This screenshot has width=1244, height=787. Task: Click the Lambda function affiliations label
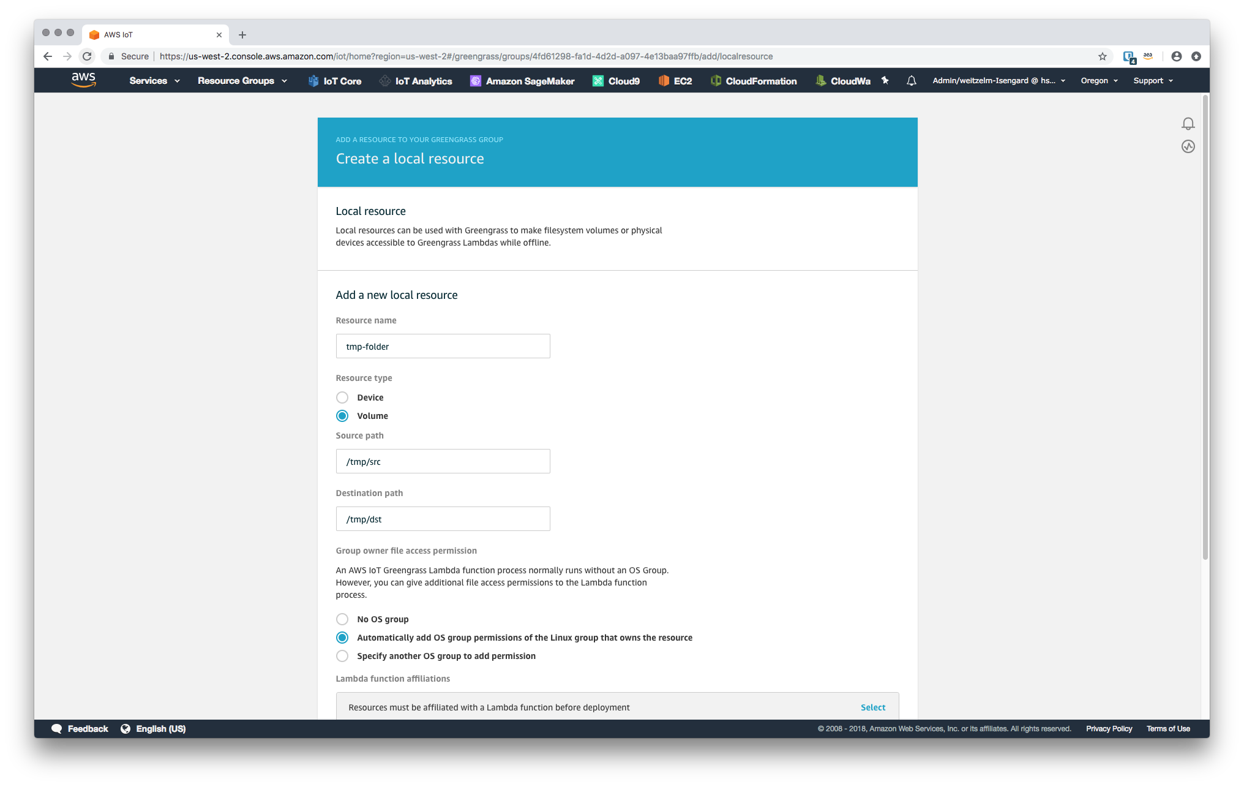[x=392, y=679]
